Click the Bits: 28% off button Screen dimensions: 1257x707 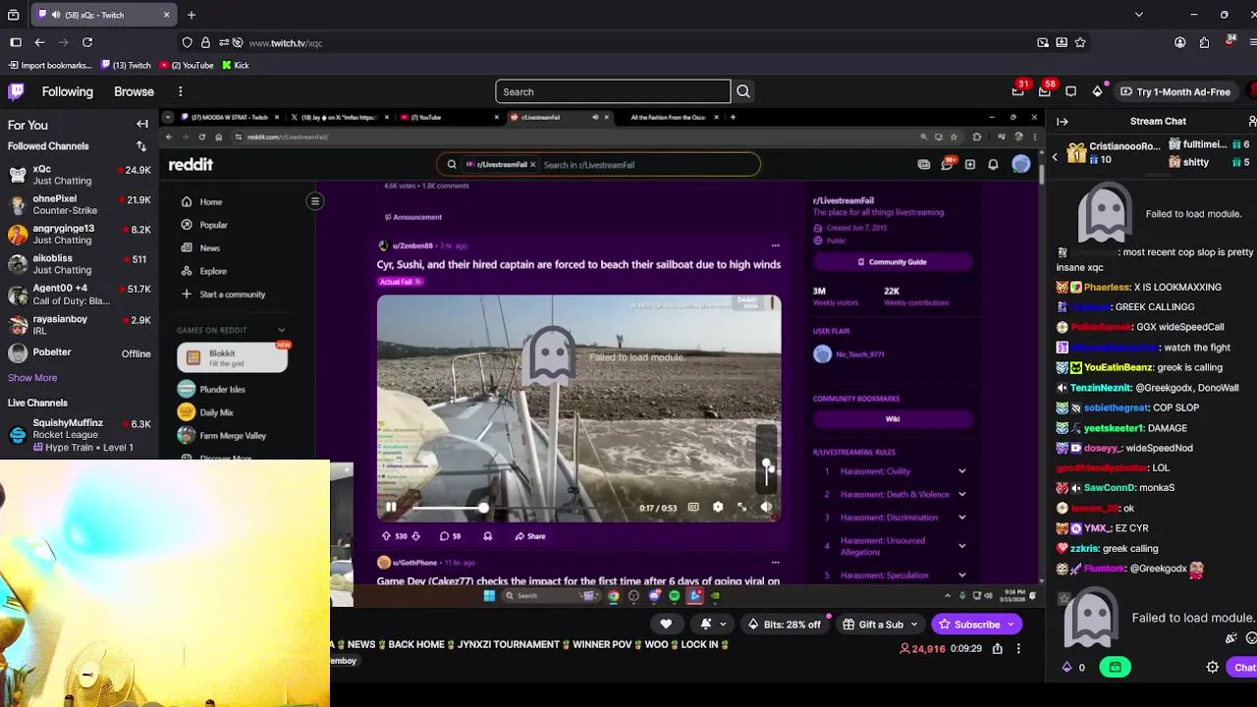[783, 625]
